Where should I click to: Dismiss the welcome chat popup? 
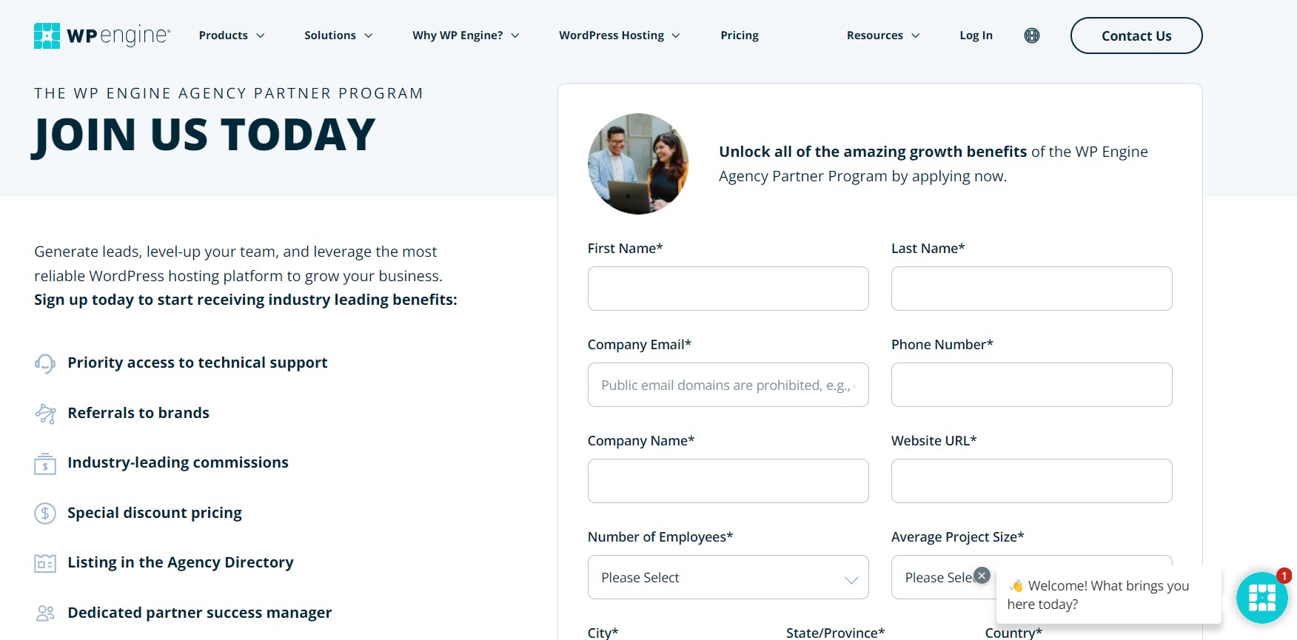982,576
